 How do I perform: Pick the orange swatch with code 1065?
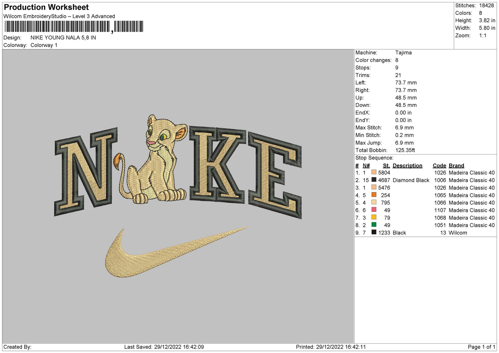tap(374, 195)
